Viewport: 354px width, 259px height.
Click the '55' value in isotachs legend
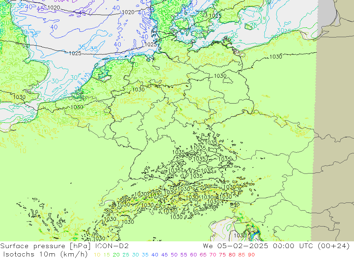183,255
